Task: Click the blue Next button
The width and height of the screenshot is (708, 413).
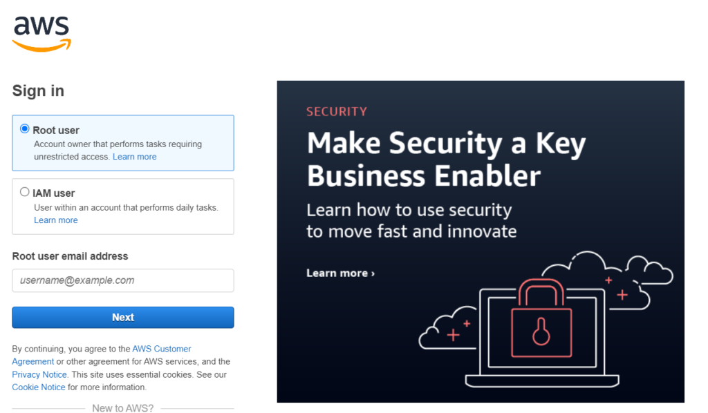Action: click(123, 318)
